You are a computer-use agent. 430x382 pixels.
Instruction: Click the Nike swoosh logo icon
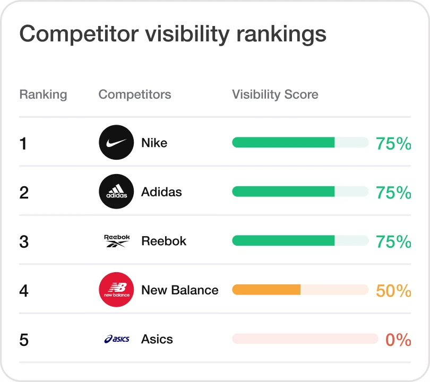click(116, 142)
